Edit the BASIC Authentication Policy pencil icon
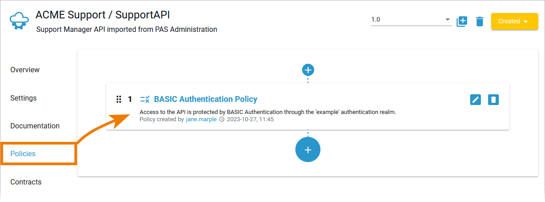 click(476, 100)
